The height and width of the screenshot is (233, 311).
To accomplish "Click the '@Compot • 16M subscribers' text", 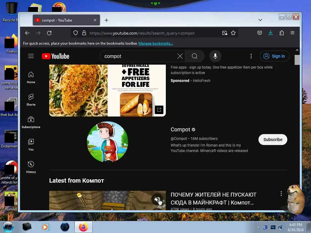I will (194, 138).
